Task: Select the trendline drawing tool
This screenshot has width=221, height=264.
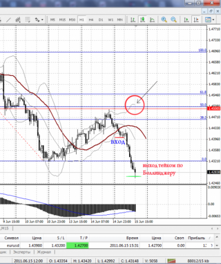Action: 9,20
